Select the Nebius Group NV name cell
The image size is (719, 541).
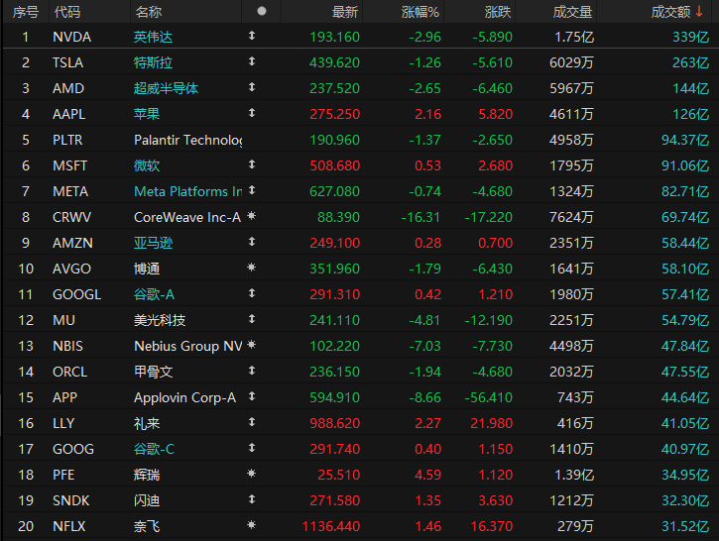pyautogui.click(x=188, y=346)
